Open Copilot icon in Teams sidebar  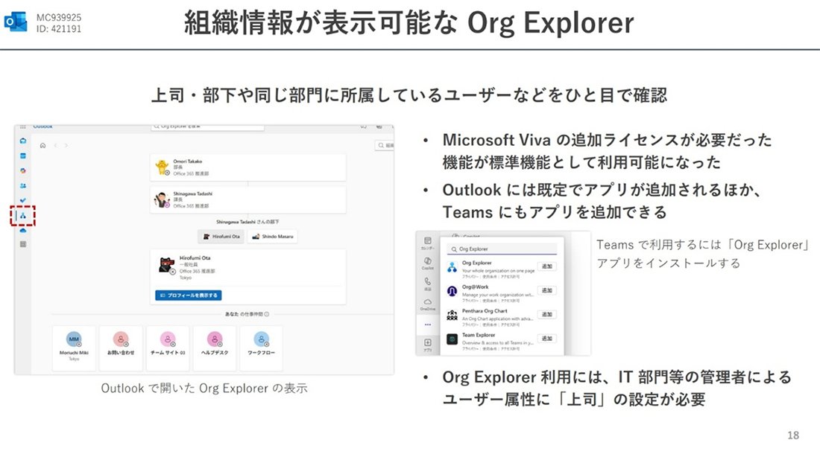click(x=428, y=263)
